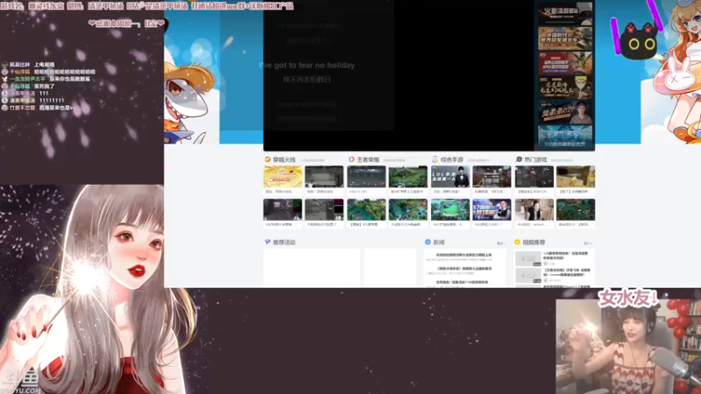Open first top-row stream under 王者荣耀
Viewport: 701px width, 394px height.
366,177
